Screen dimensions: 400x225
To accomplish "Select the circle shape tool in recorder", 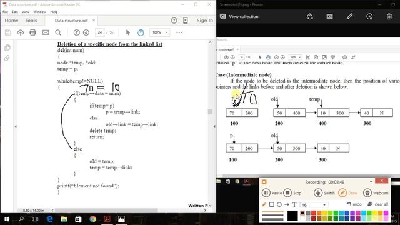I will (x=279, y=204).
